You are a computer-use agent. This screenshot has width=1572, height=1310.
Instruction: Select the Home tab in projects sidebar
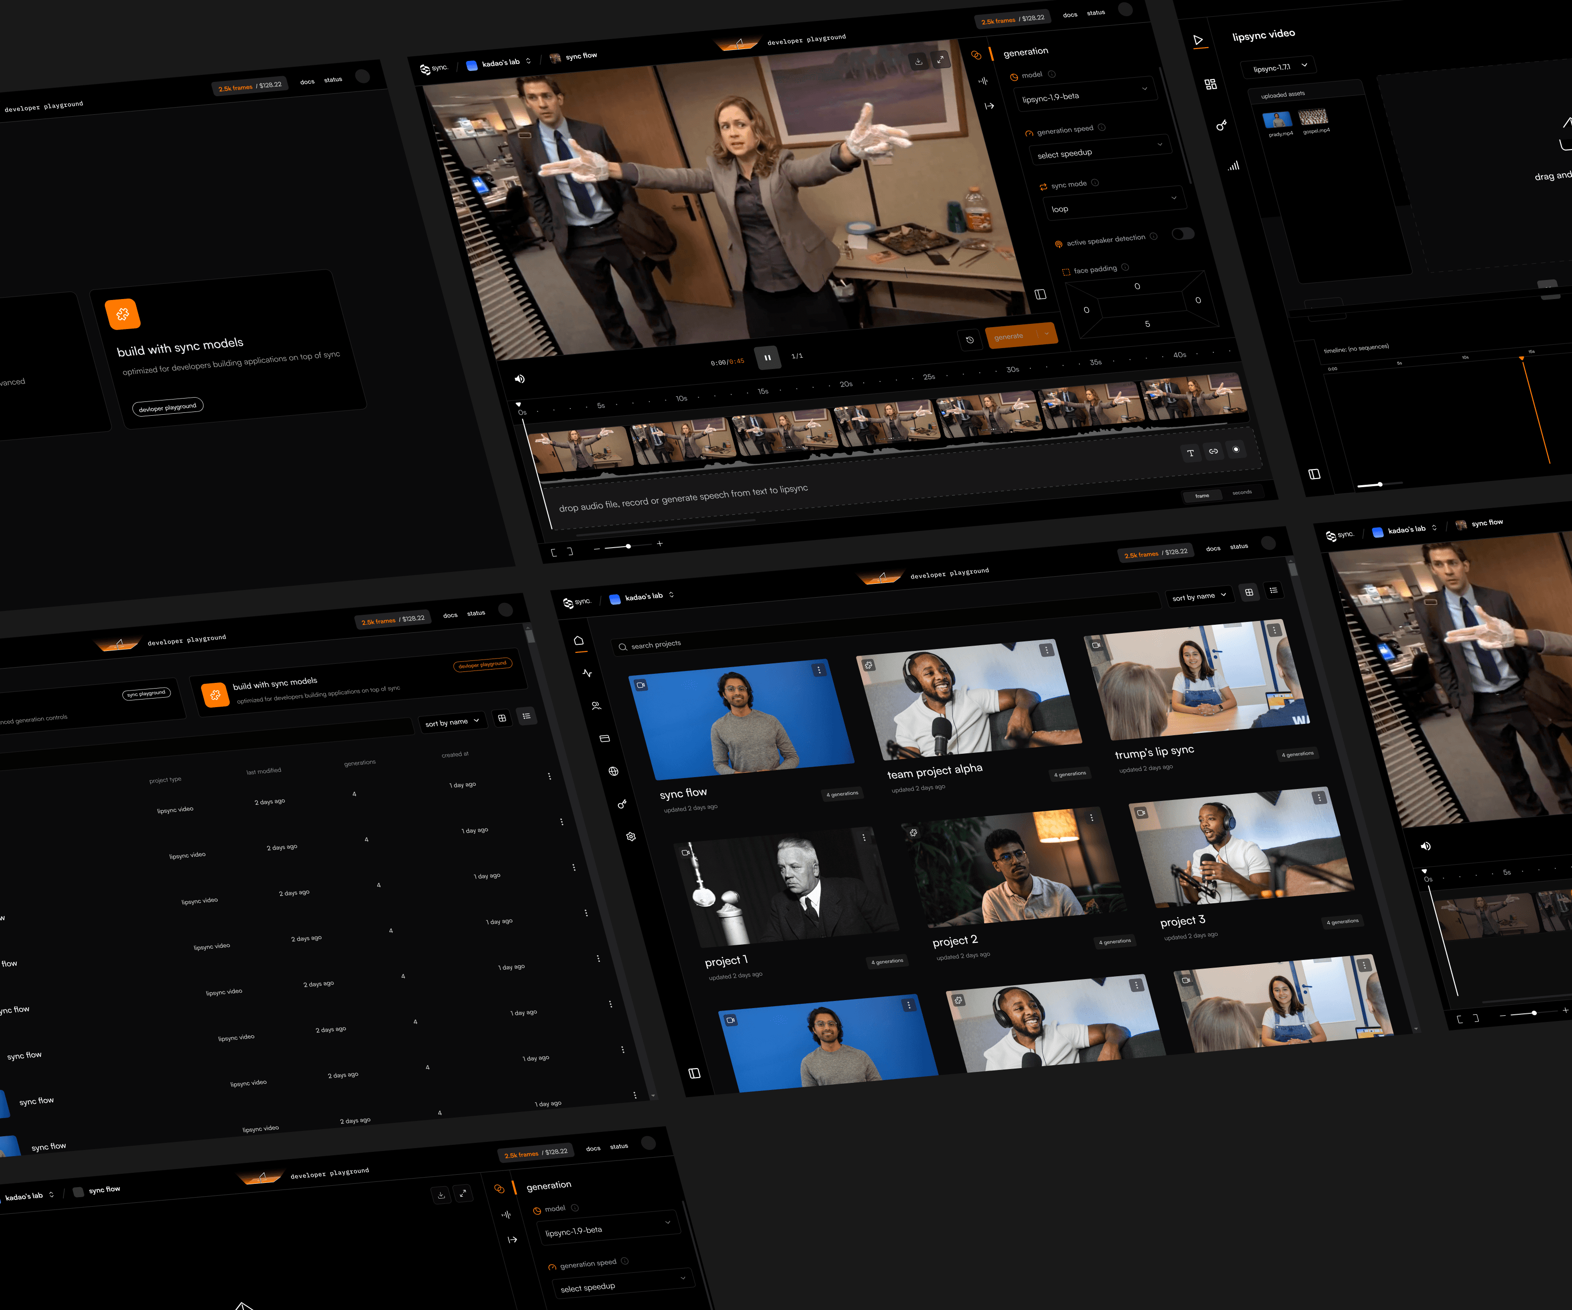coord(579,641)
